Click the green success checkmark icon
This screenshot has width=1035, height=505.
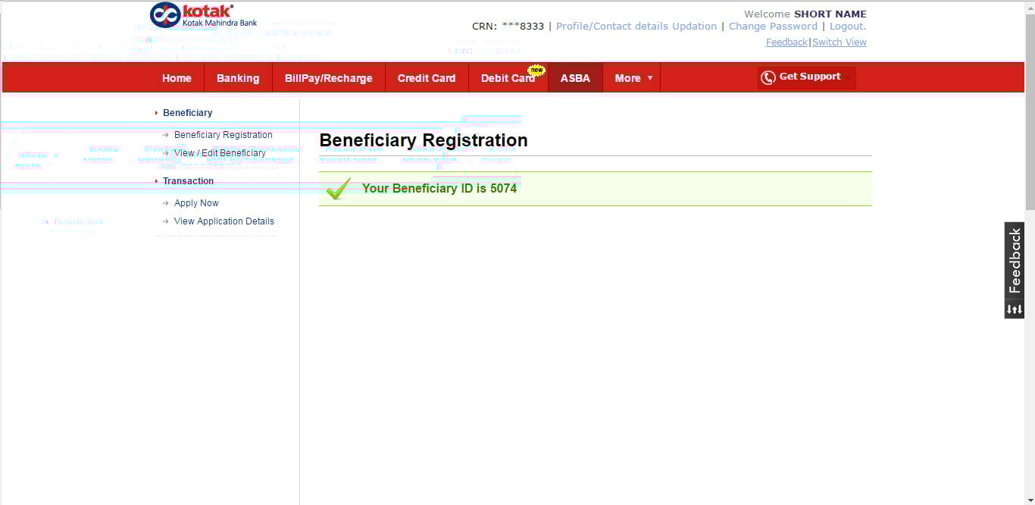click(339, 189)
